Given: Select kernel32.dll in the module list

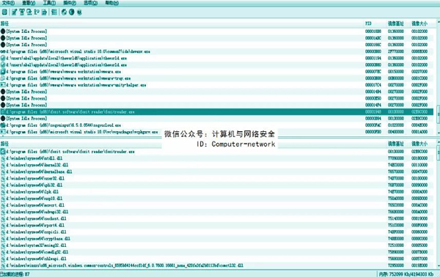Looking at the screenshot, I should coord(216,165).
